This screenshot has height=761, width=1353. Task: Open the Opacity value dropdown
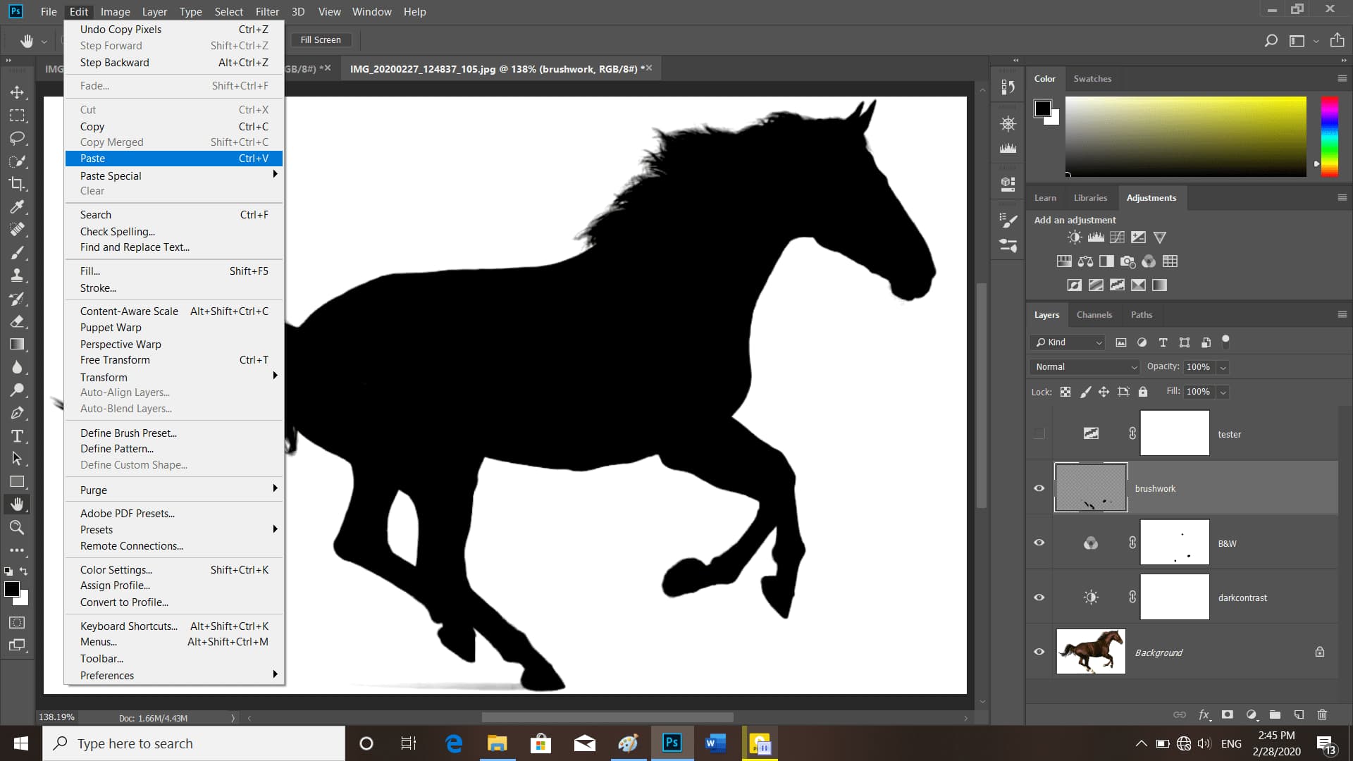1223,367
